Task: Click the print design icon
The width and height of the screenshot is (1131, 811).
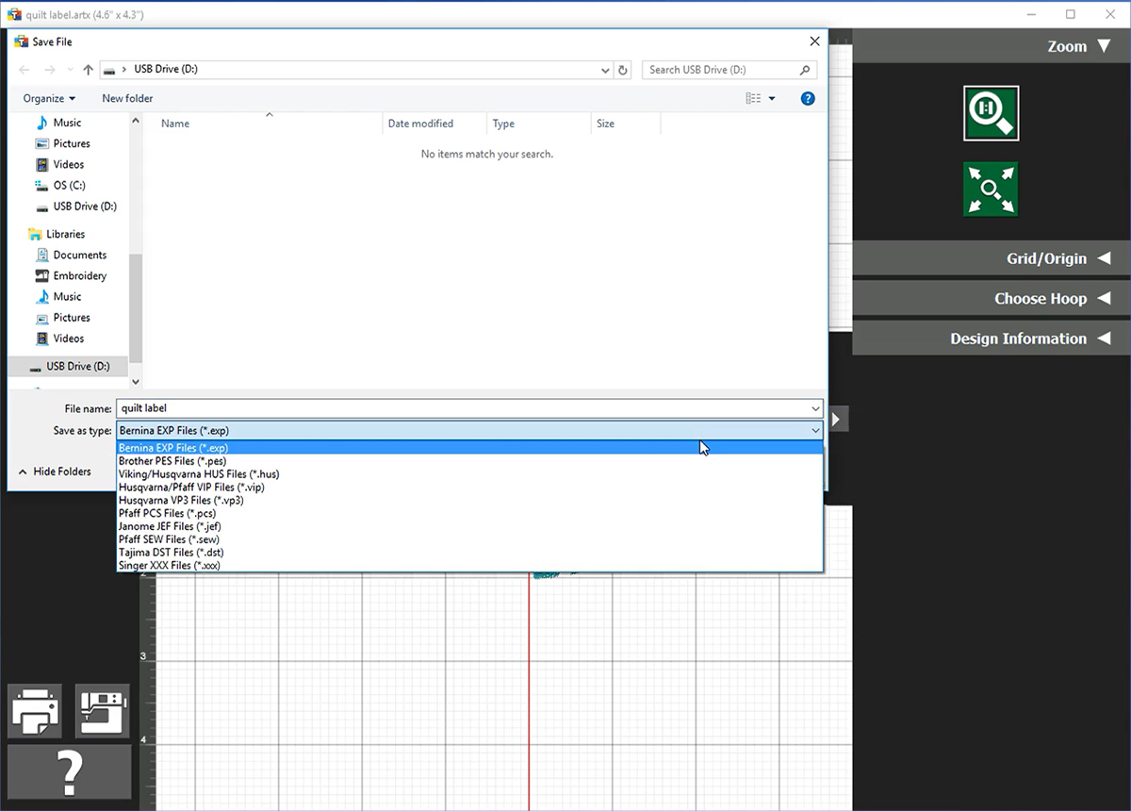Action: click(36, 711)
